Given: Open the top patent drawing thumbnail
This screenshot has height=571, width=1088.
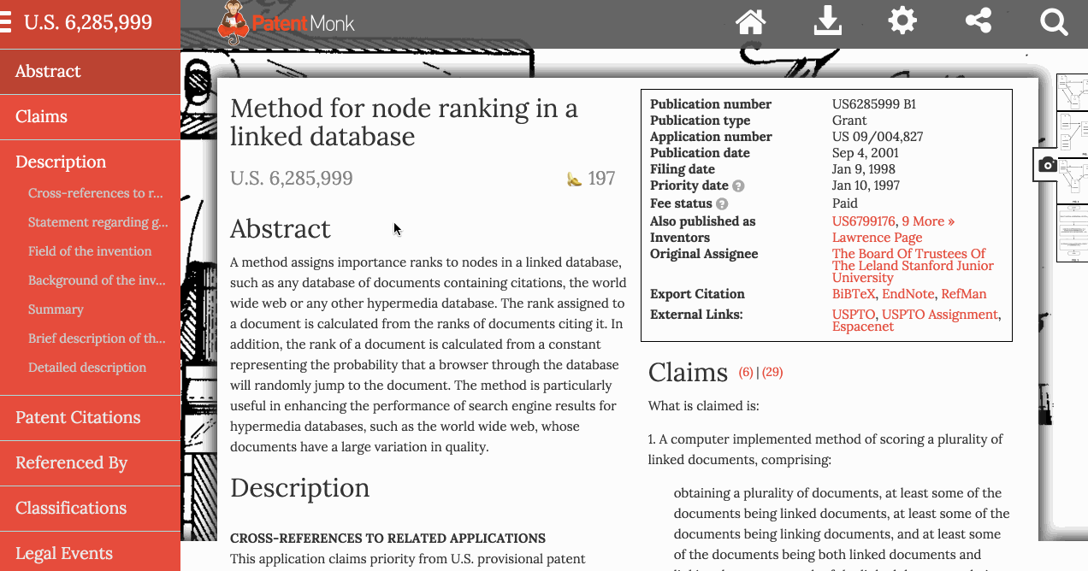Looking at the screenshot, I should coord(1072,91).
